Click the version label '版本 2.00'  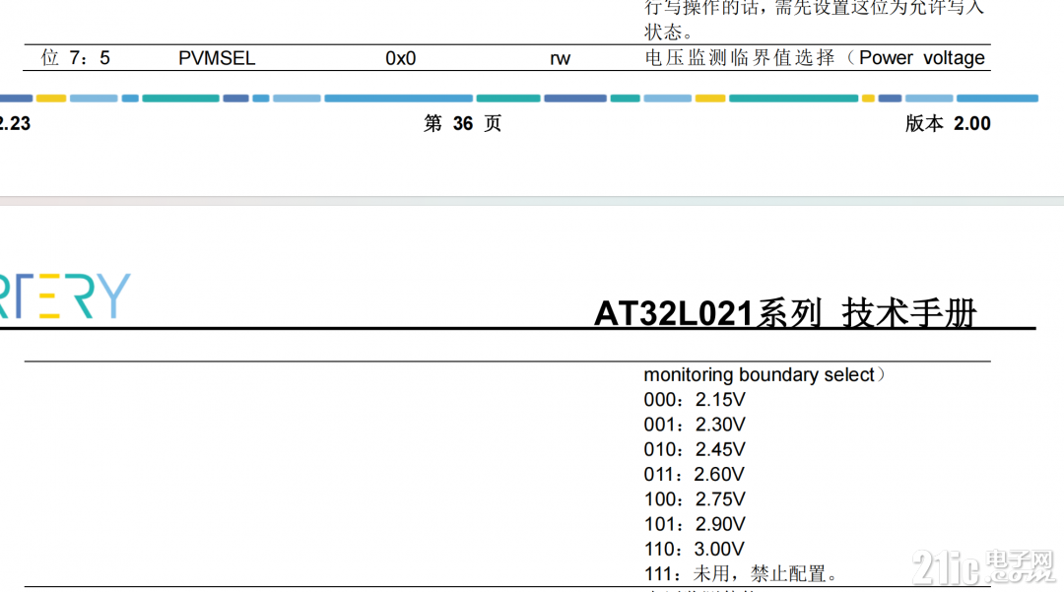[948, 123]
